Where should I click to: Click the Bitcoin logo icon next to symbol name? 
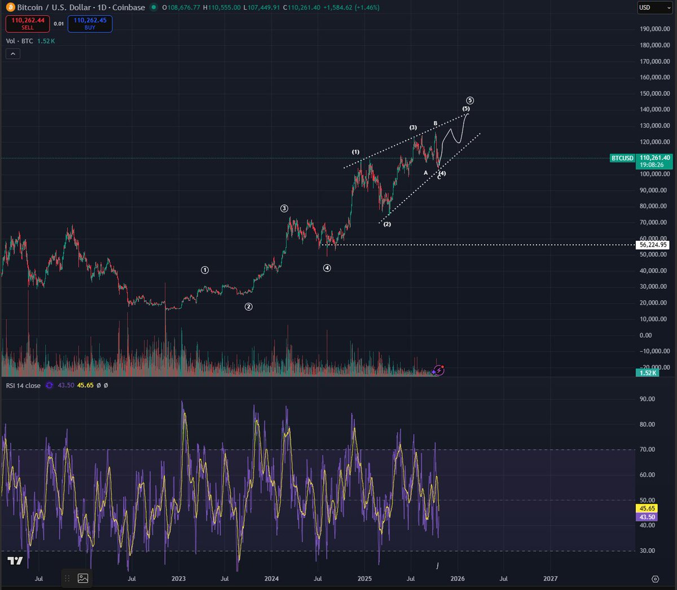point(10,8)
